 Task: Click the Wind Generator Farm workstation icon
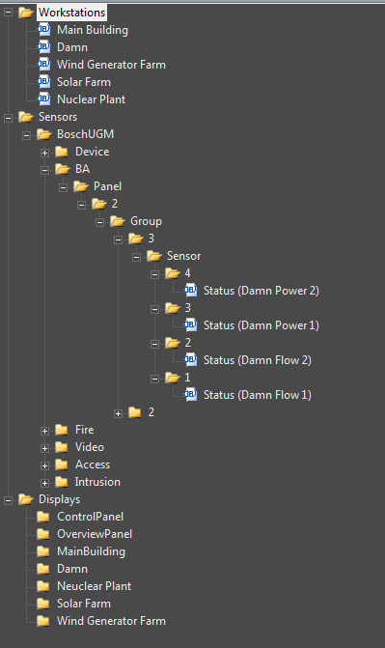click(43, 64)
